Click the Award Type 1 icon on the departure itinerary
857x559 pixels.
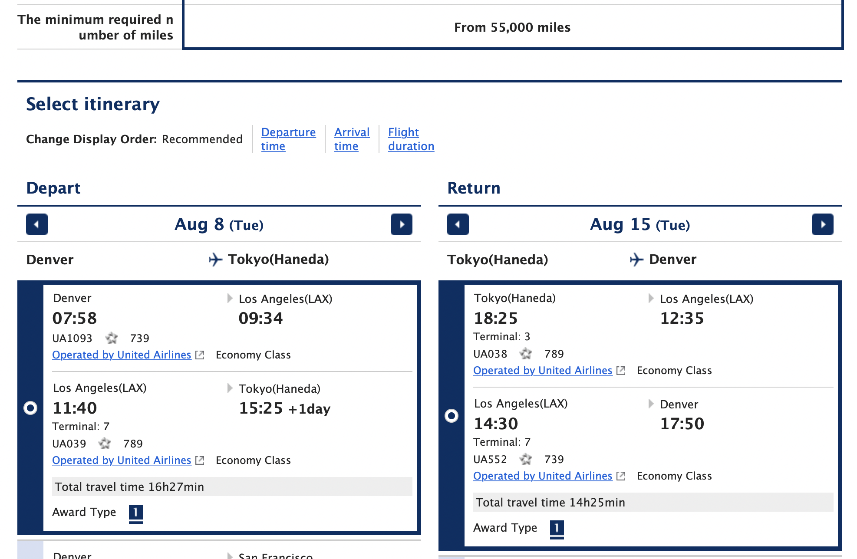pos(135,512)
